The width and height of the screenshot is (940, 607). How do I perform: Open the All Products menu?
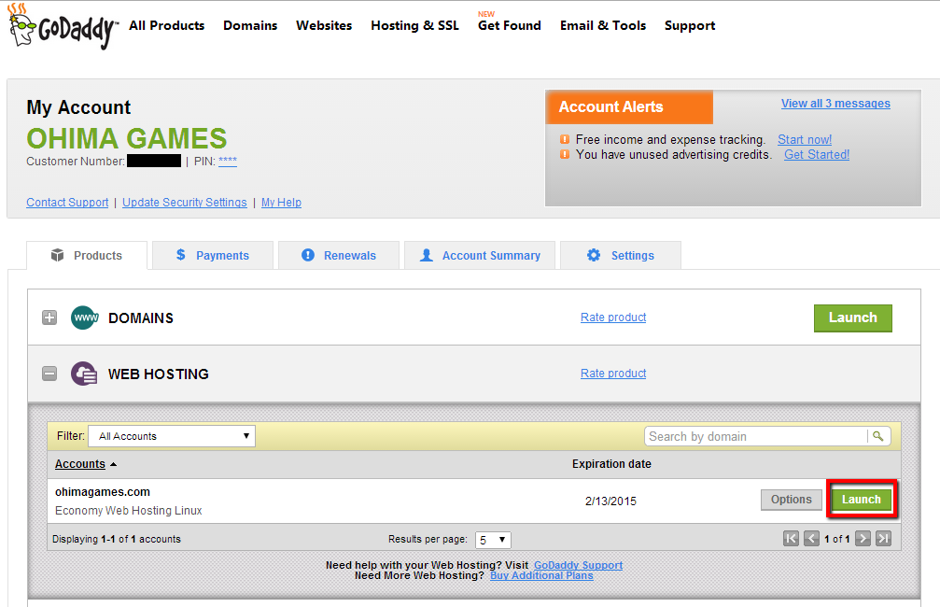167,26
